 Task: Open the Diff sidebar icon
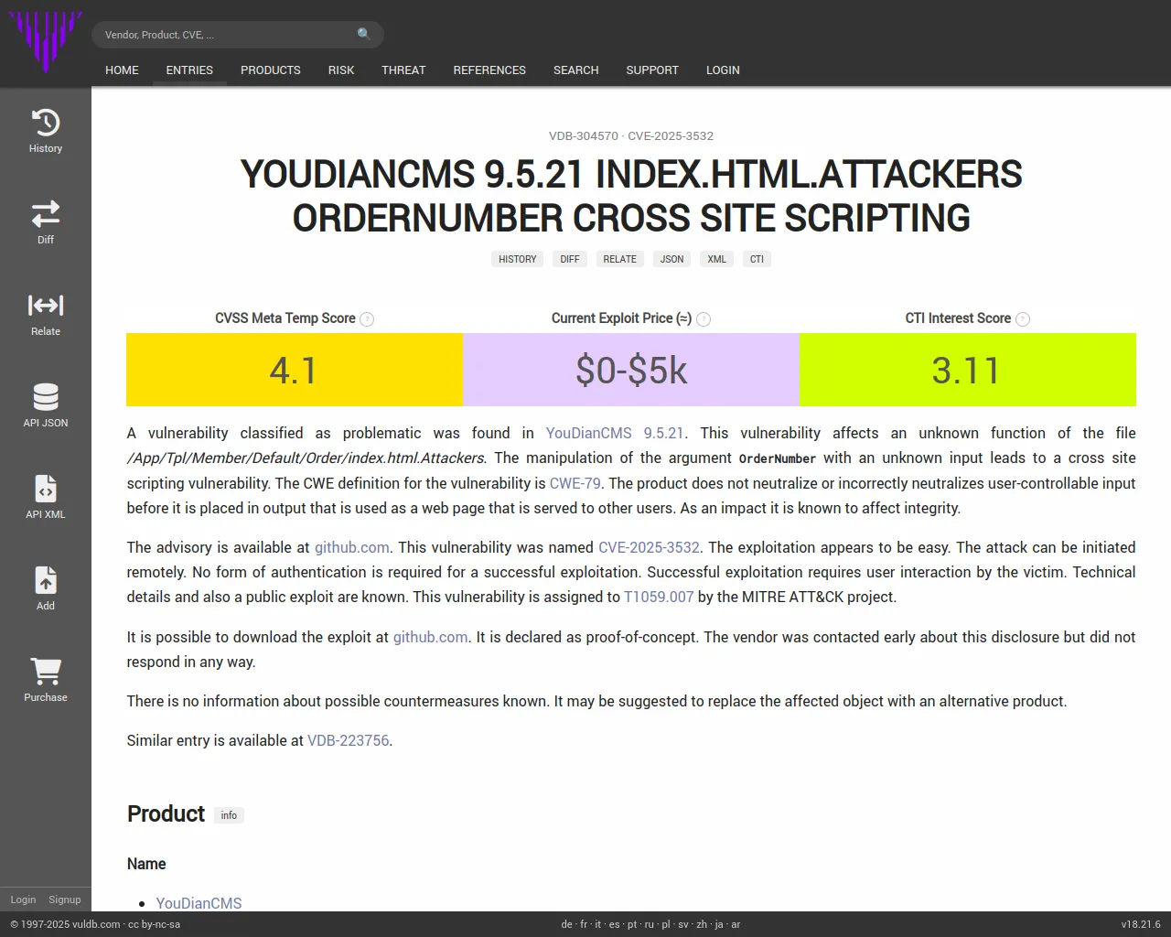[x=46, y=214]
